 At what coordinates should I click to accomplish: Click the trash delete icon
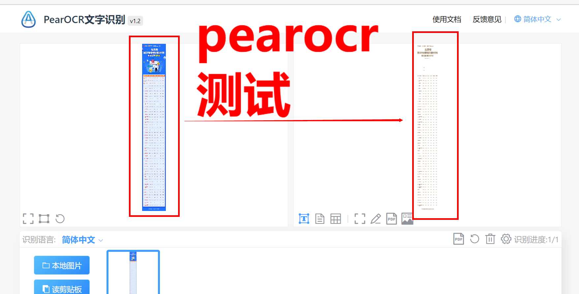point(490,239)
